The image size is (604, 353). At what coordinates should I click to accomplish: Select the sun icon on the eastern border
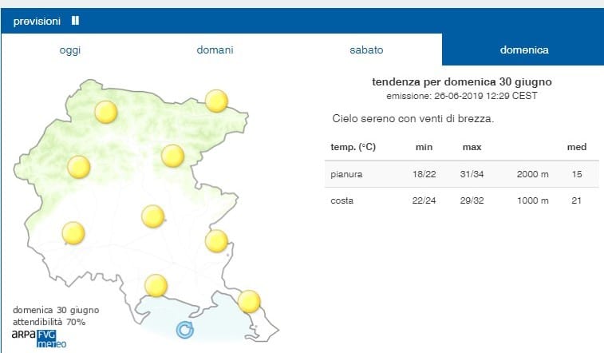(x=216, y=240)
